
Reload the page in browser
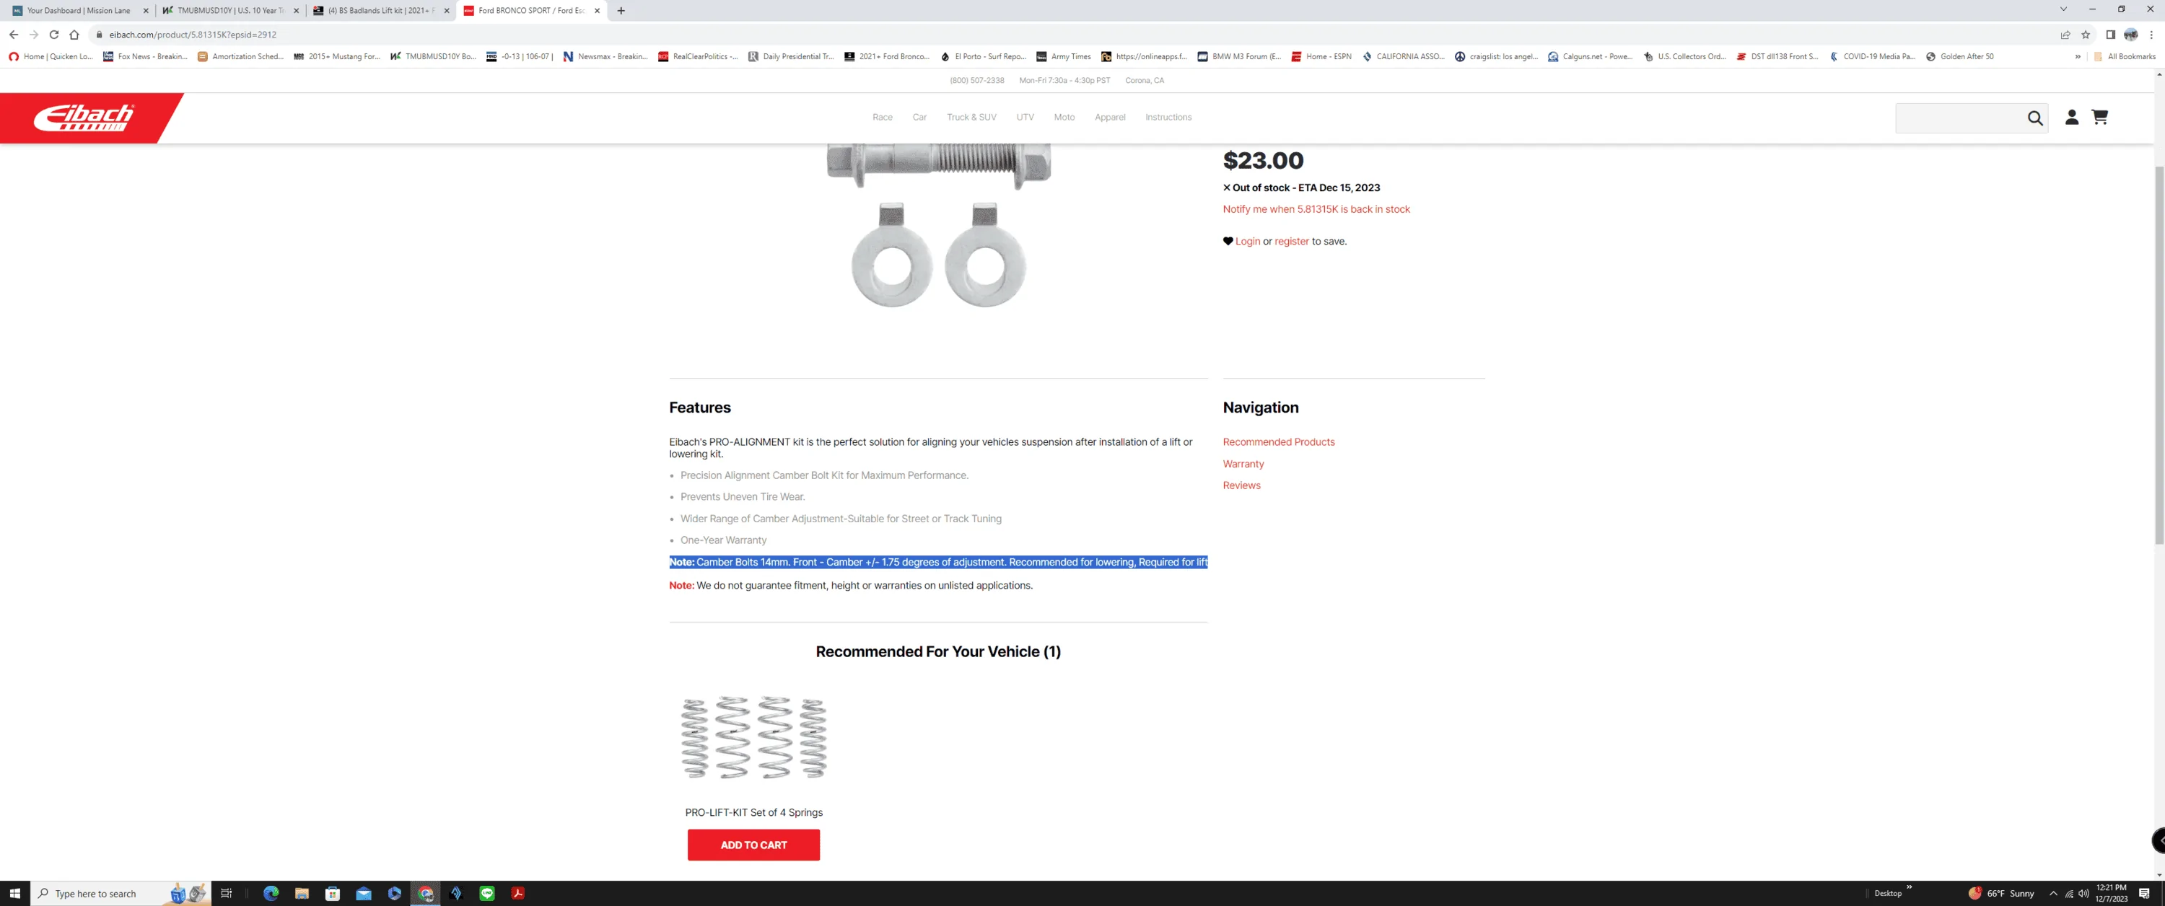click(x=54, y=35)
